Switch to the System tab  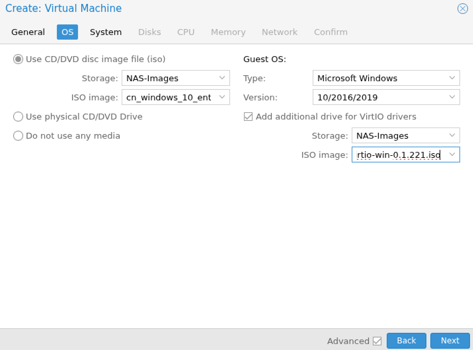point(106,32)
